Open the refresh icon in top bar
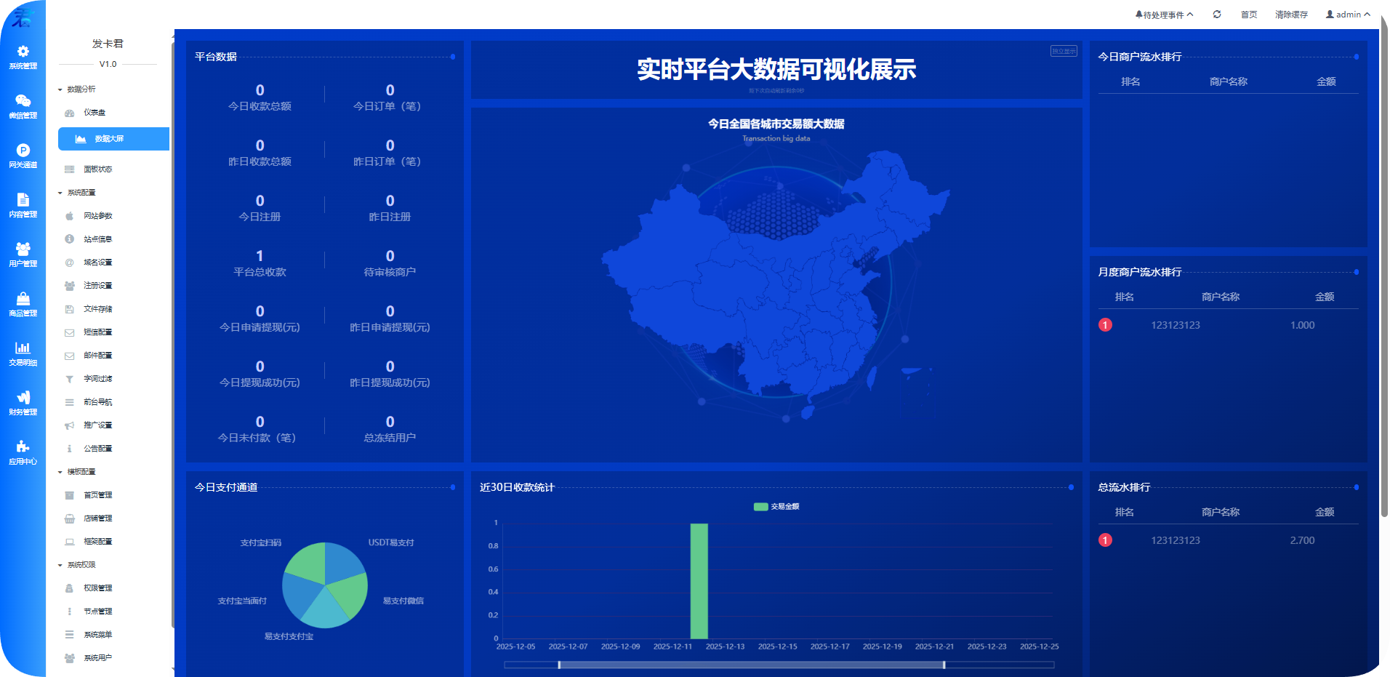 pyautogui.click(x=1218, y=14)
